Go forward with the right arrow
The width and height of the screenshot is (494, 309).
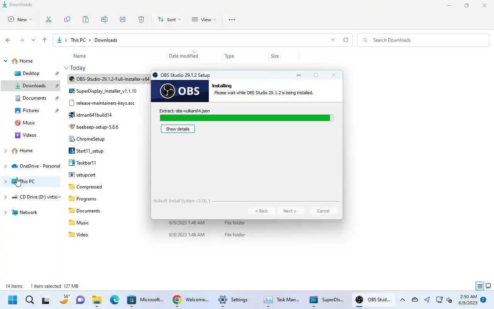(22, 40)
